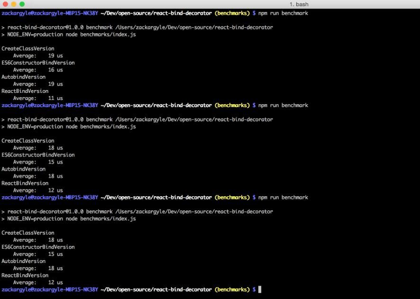Click the ES6ConstructorBindVersion result label
This screenshot has height=299, width=420.
coord(37,62)
